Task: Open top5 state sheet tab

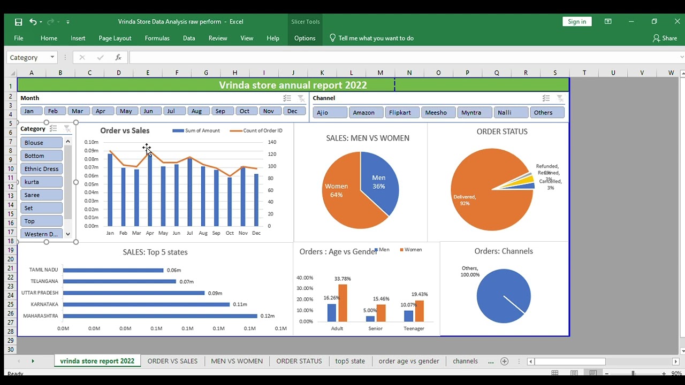Action: (x=350, y=361)
